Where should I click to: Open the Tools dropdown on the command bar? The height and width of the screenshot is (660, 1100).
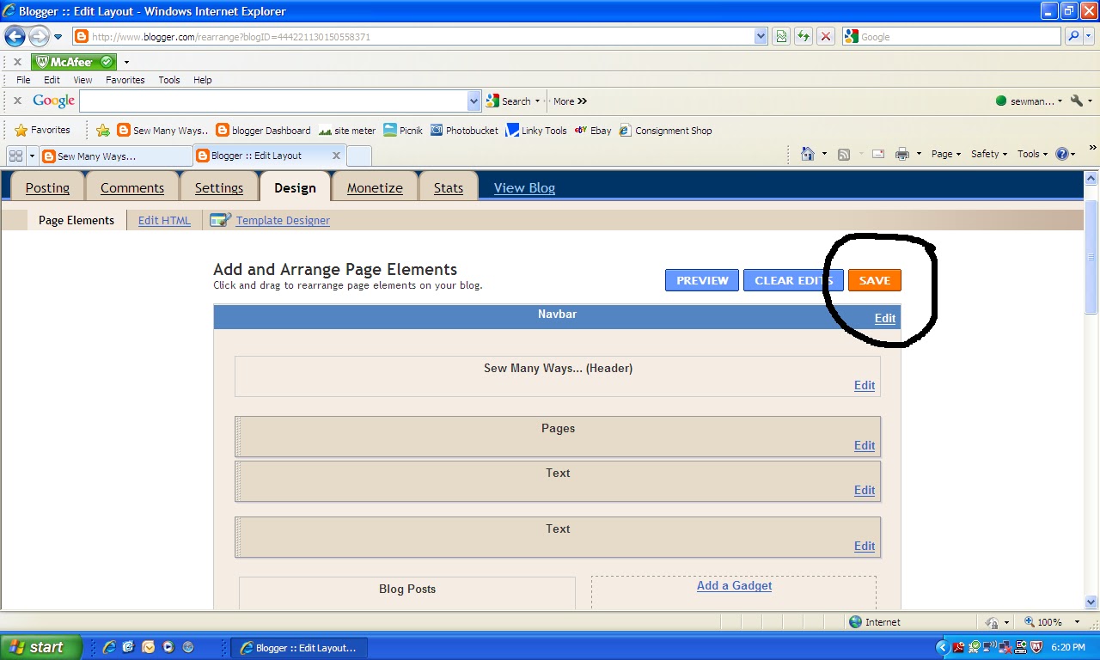(1030, 153)
